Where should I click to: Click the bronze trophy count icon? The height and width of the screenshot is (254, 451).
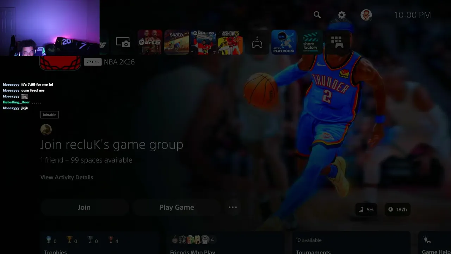point(111,240)
